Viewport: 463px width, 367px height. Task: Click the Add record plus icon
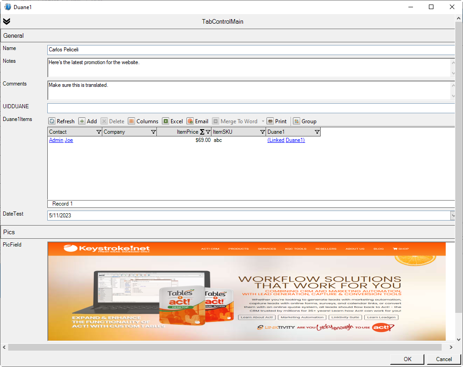[82, 121]
